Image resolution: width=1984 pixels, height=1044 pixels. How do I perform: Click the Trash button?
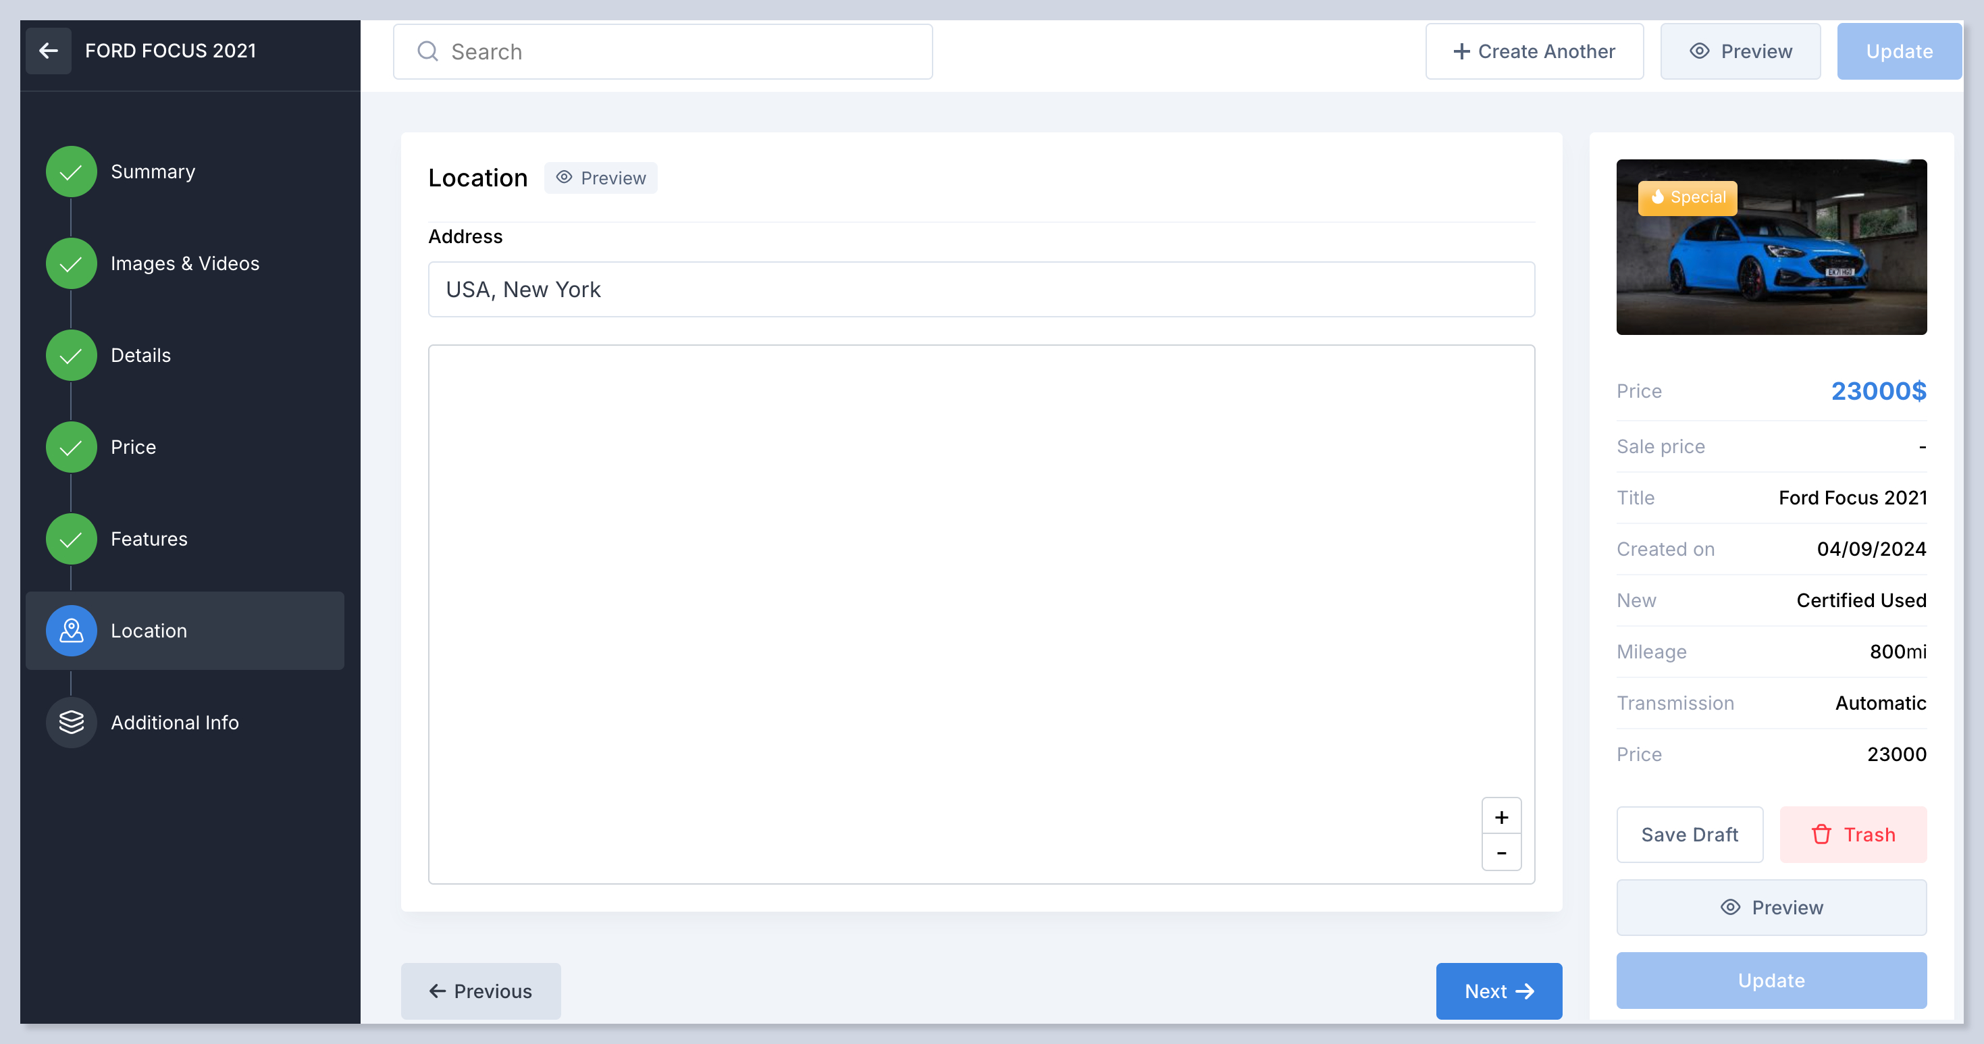tap(1852, 835)
